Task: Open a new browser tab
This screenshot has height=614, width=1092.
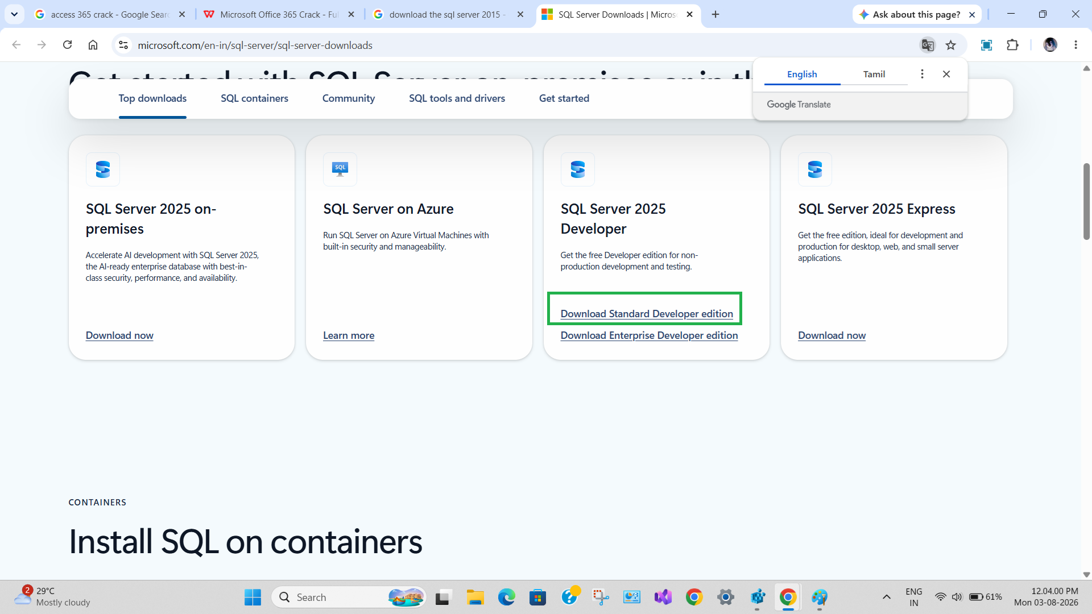Action: (715, 14)
